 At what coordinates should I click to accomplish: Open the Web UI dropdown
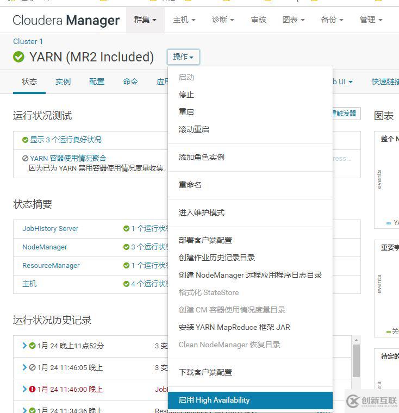342,82
